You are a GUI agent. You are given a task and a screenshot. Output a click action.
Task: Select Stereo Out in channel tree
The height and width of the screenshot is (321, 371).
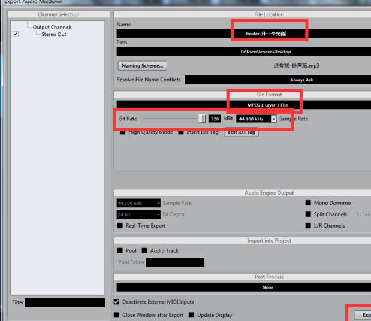(x=54, y=35)
